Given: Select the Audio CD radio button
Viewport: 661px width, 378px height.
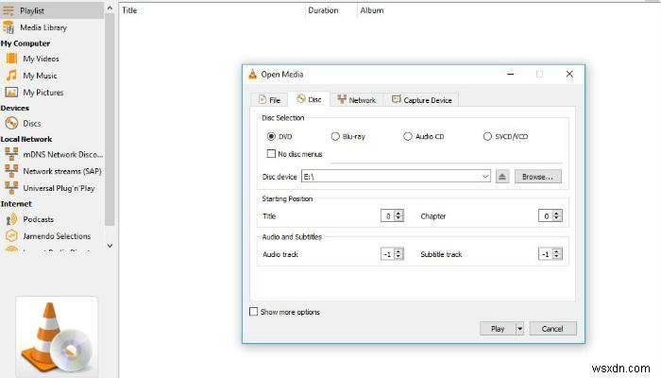Looking at the screenshot, I should pos(408,136).
